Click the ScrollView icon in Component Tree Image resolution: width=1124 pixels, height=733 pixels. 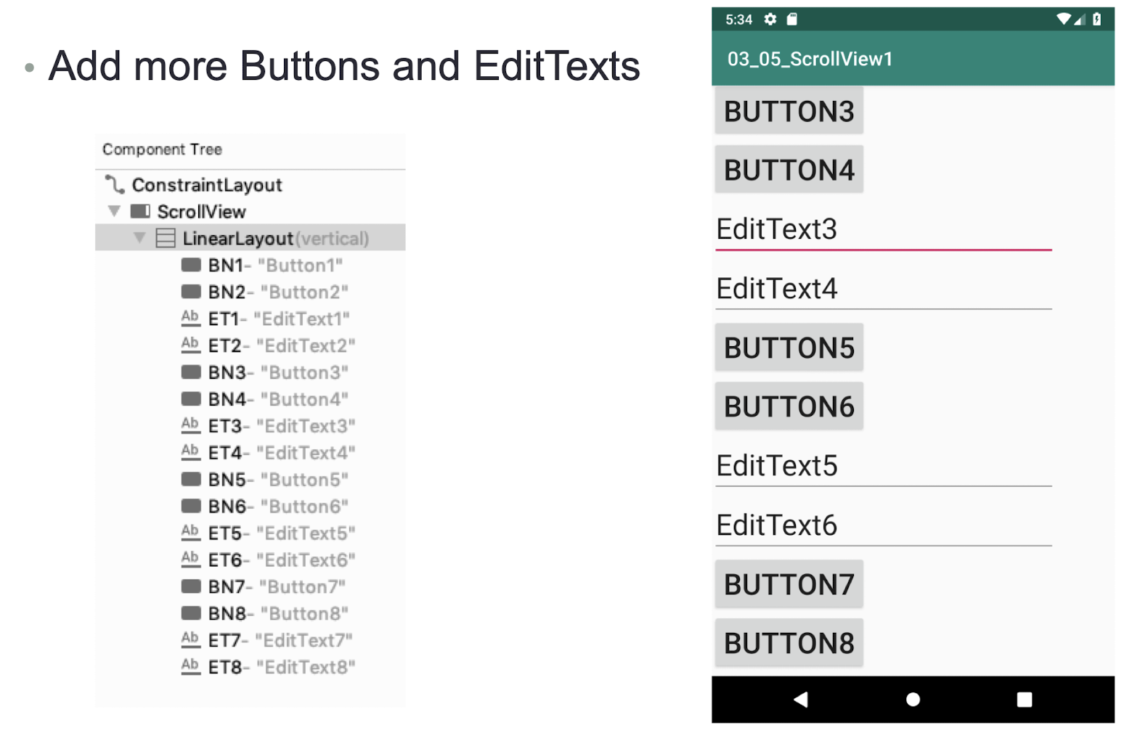[x=140, y=211]
